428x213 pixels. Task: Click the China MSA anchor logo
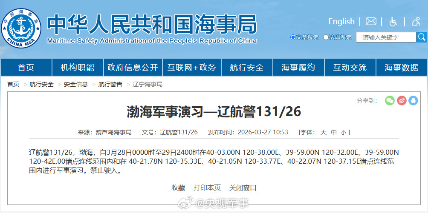click(21, 28)
